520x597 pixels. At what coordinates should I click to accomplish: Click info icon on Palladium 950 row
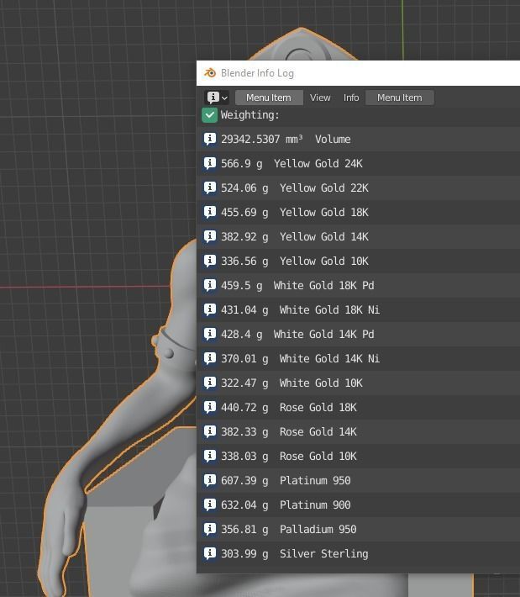(210, 529)
